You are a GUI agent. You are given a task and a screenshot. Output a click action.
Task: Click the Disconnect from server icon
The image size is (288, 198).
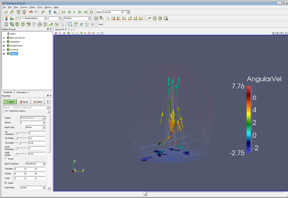click(24, 12)
